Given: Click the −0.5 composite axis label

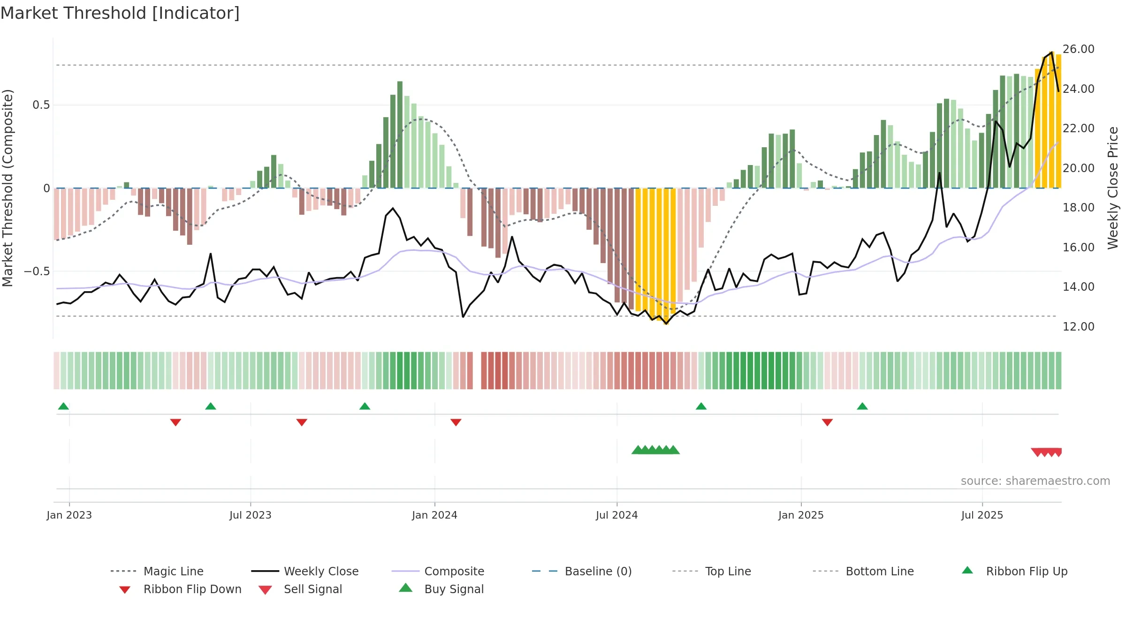Looking at the screenshot, I should [37, 271].
